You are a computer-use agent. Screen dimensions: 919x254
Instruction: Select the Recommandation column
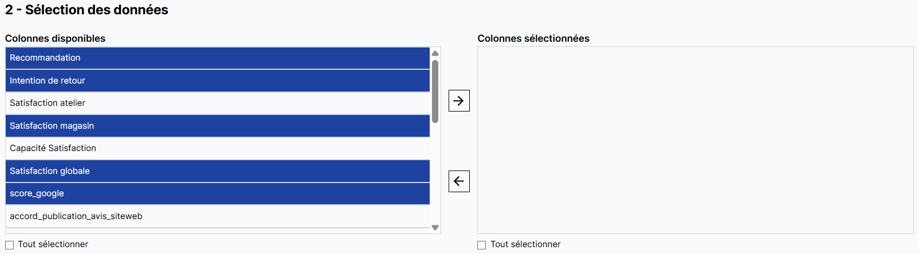(x=218, y=58)
